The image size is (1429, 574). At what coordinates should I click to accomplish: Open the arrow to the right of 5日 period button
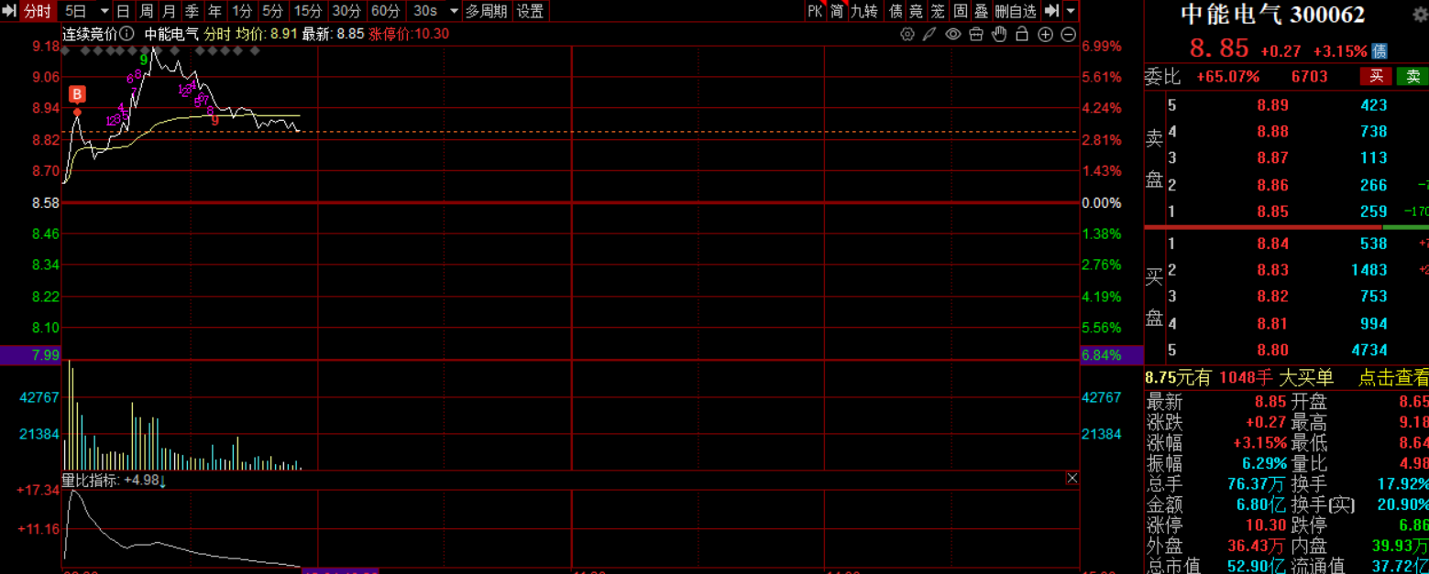coord(104,11)
